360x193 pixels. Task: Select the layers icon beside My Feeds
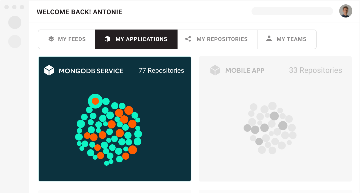point(51,39)
